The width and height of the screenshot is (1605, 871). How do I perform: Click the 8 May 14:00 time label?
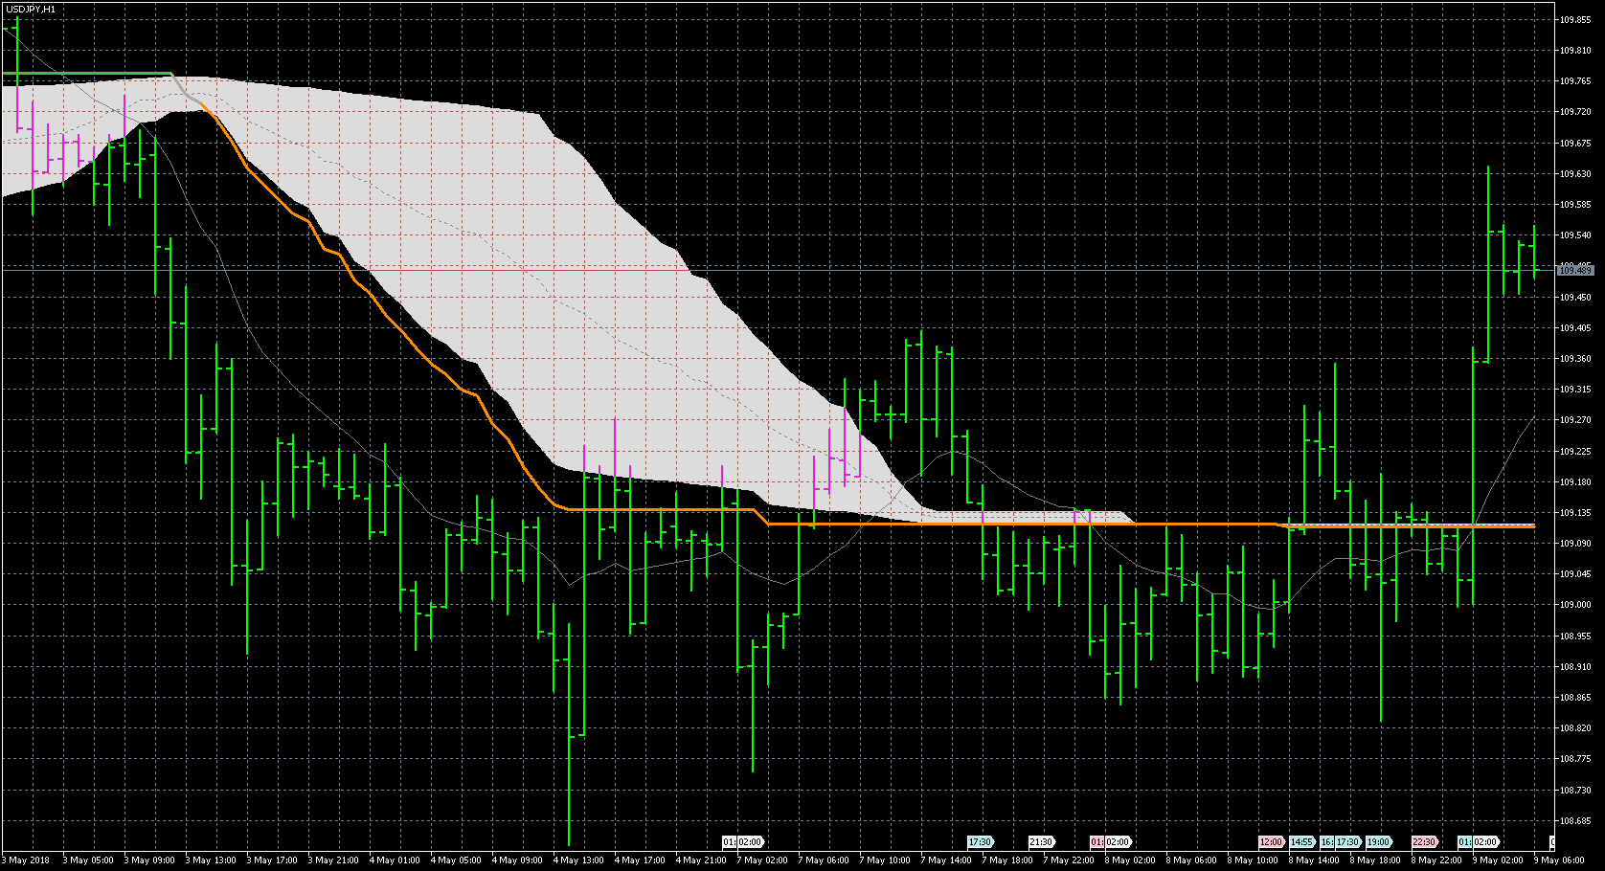tap(1314, 860)
